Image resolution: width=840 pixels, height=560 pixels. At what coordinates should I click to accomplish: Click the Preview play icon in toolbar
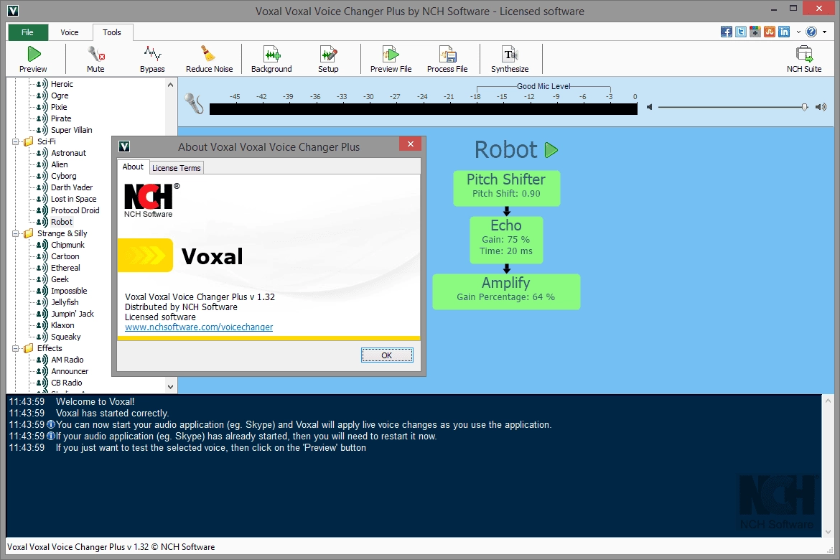(34, 54)
